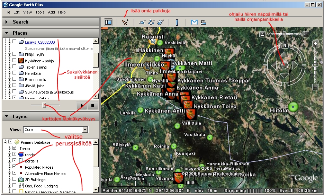Image resolution: width=324 pixels, height=195 pixels.
Task: Click the overlay transparency slider handle
Action: [x=44, y=105]
